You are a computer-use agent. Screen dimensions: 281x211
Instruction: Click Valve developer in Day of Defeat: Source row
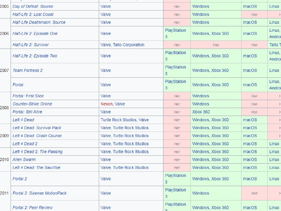click(106, 7)
